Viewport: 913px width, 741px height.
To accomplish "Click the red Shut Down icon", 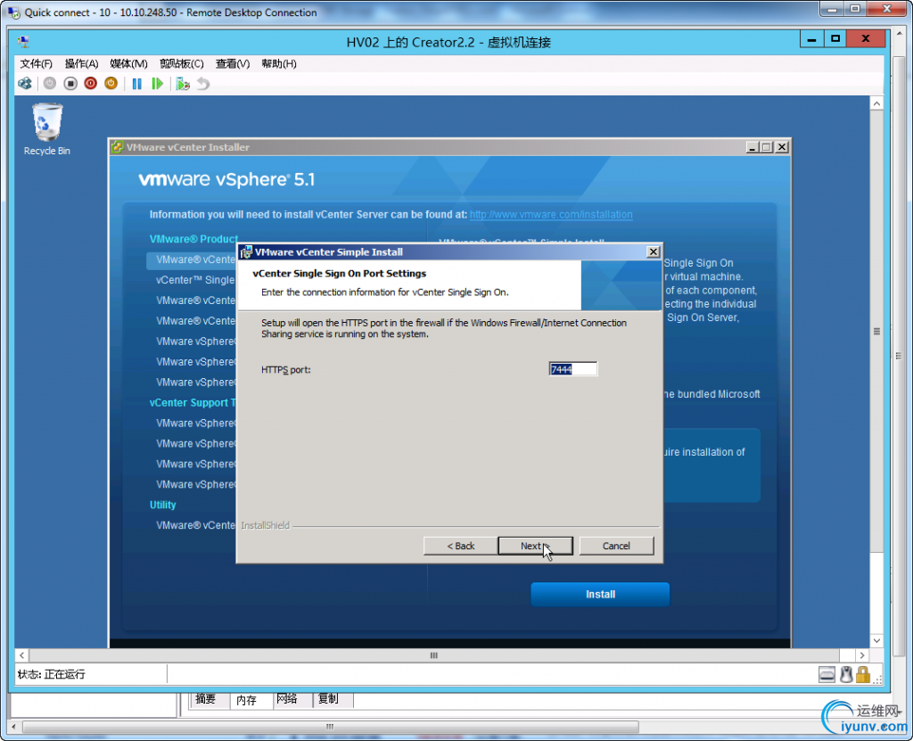I will [x=90, y=83].
